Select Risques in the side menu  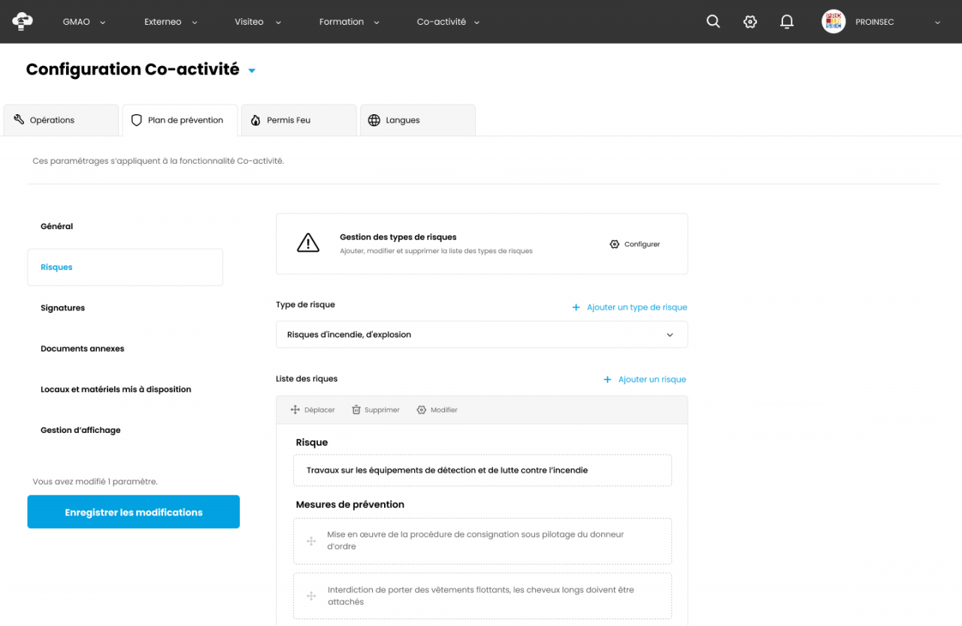tap(125, 268)
